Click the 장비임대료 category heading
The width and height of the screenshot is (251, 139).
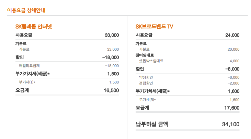coord(145,55)
